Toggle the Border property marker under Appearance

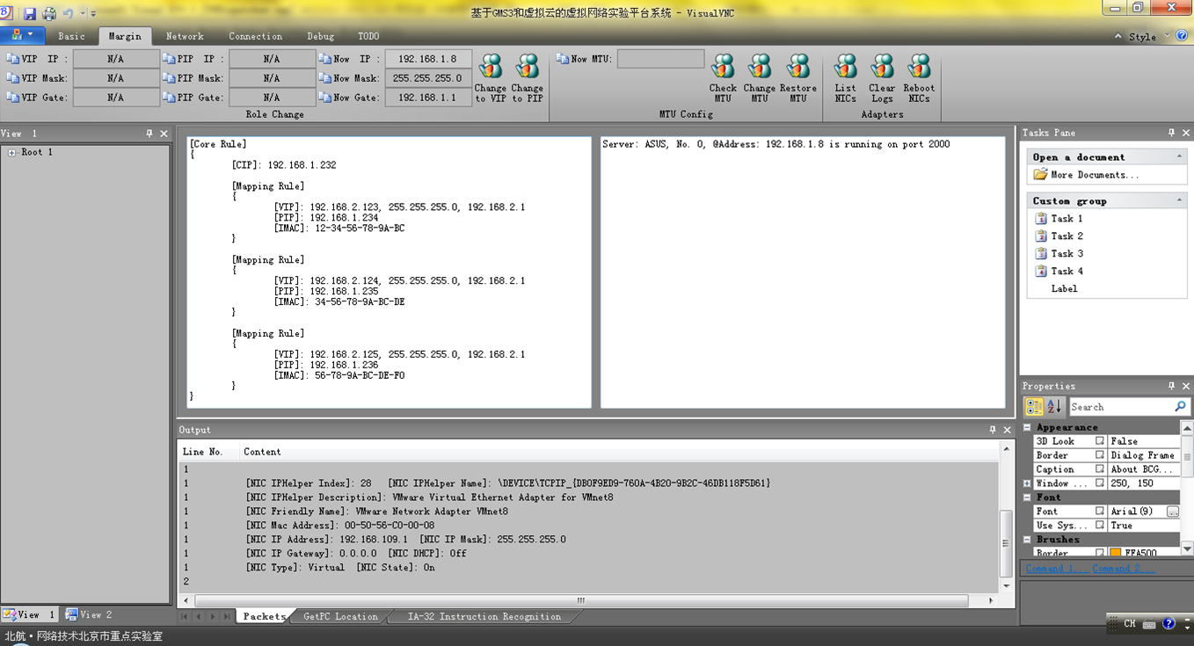pos(1099,455)
